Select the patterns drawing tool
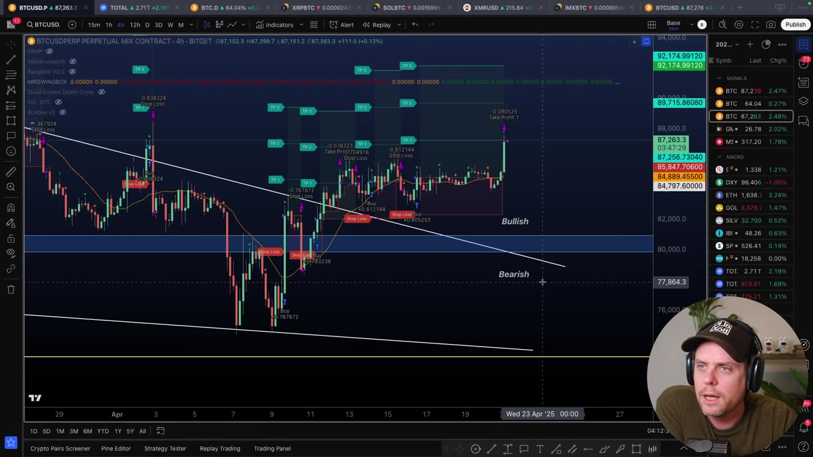The image size is (813, 457). click(x=11, y=90)
